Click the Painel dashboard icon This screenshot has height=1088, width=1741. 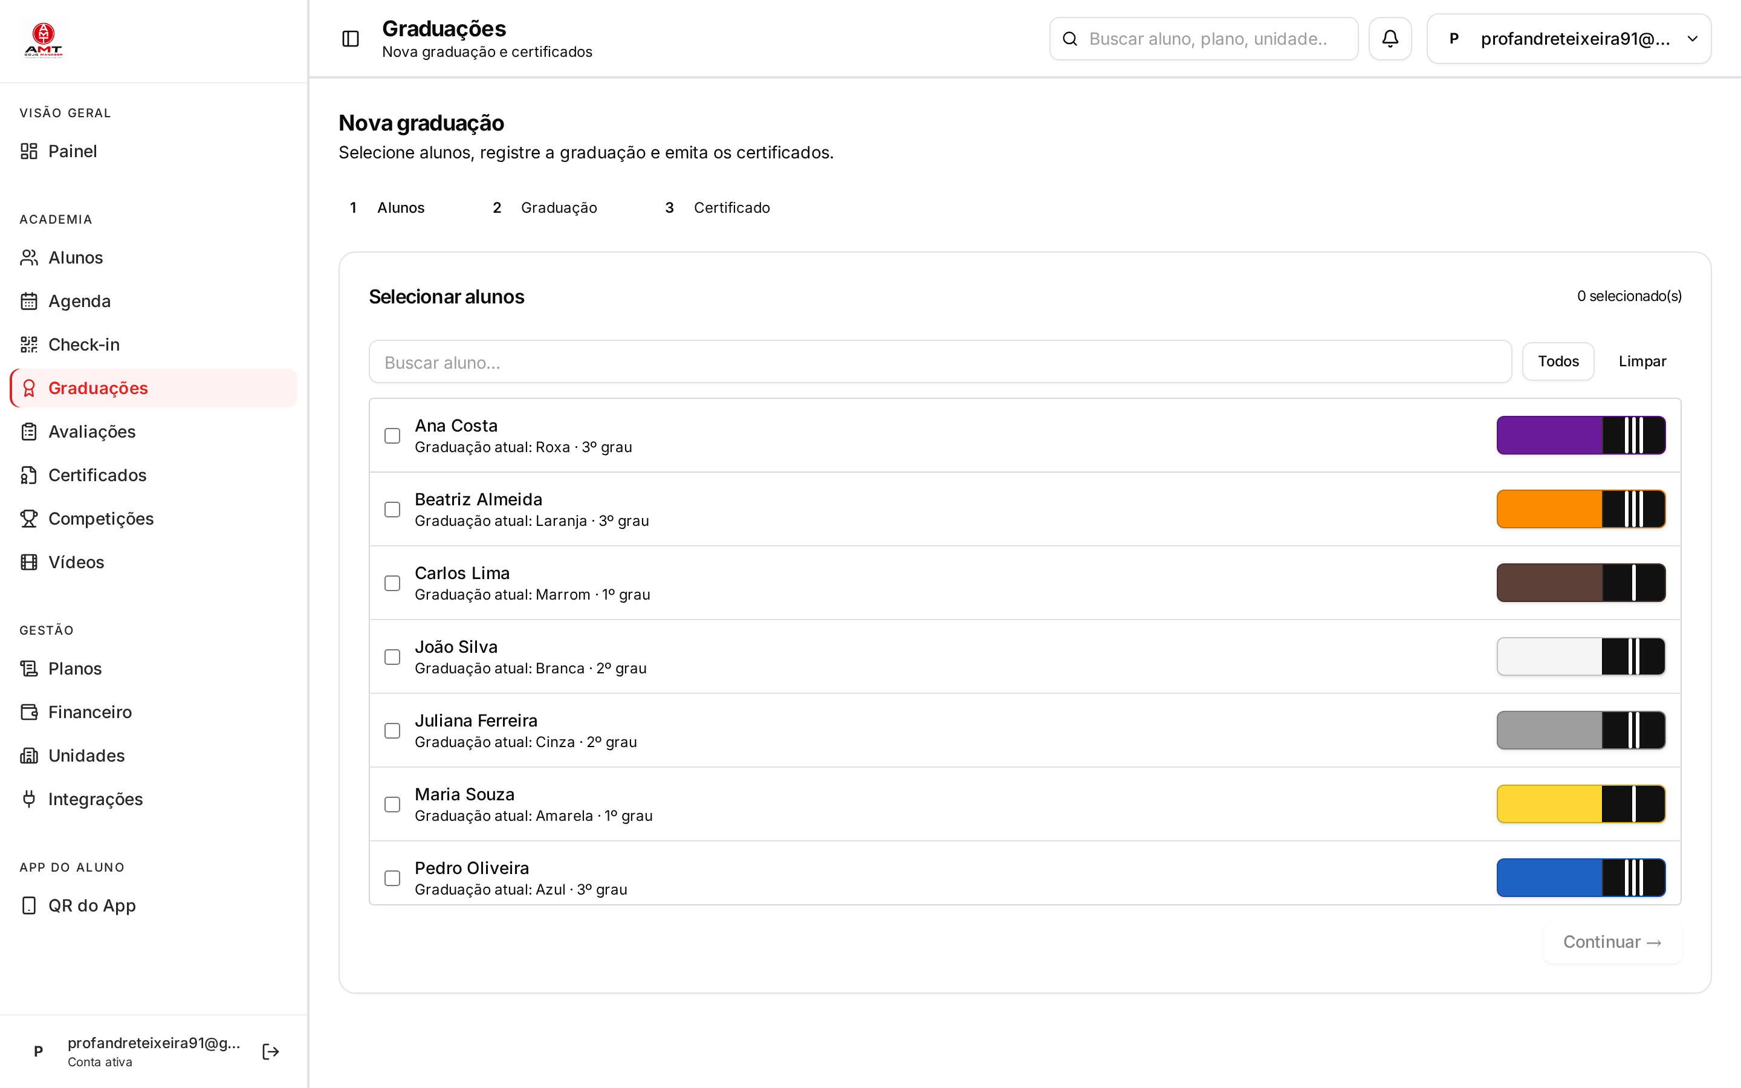(29, 151)
